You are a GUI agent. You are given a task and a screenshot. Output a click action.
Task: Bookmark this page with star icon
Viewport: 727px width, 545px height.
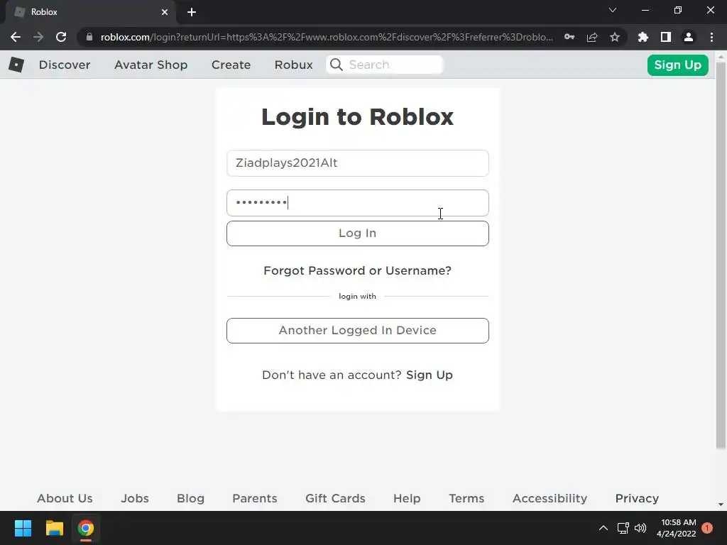coord(615,37)
